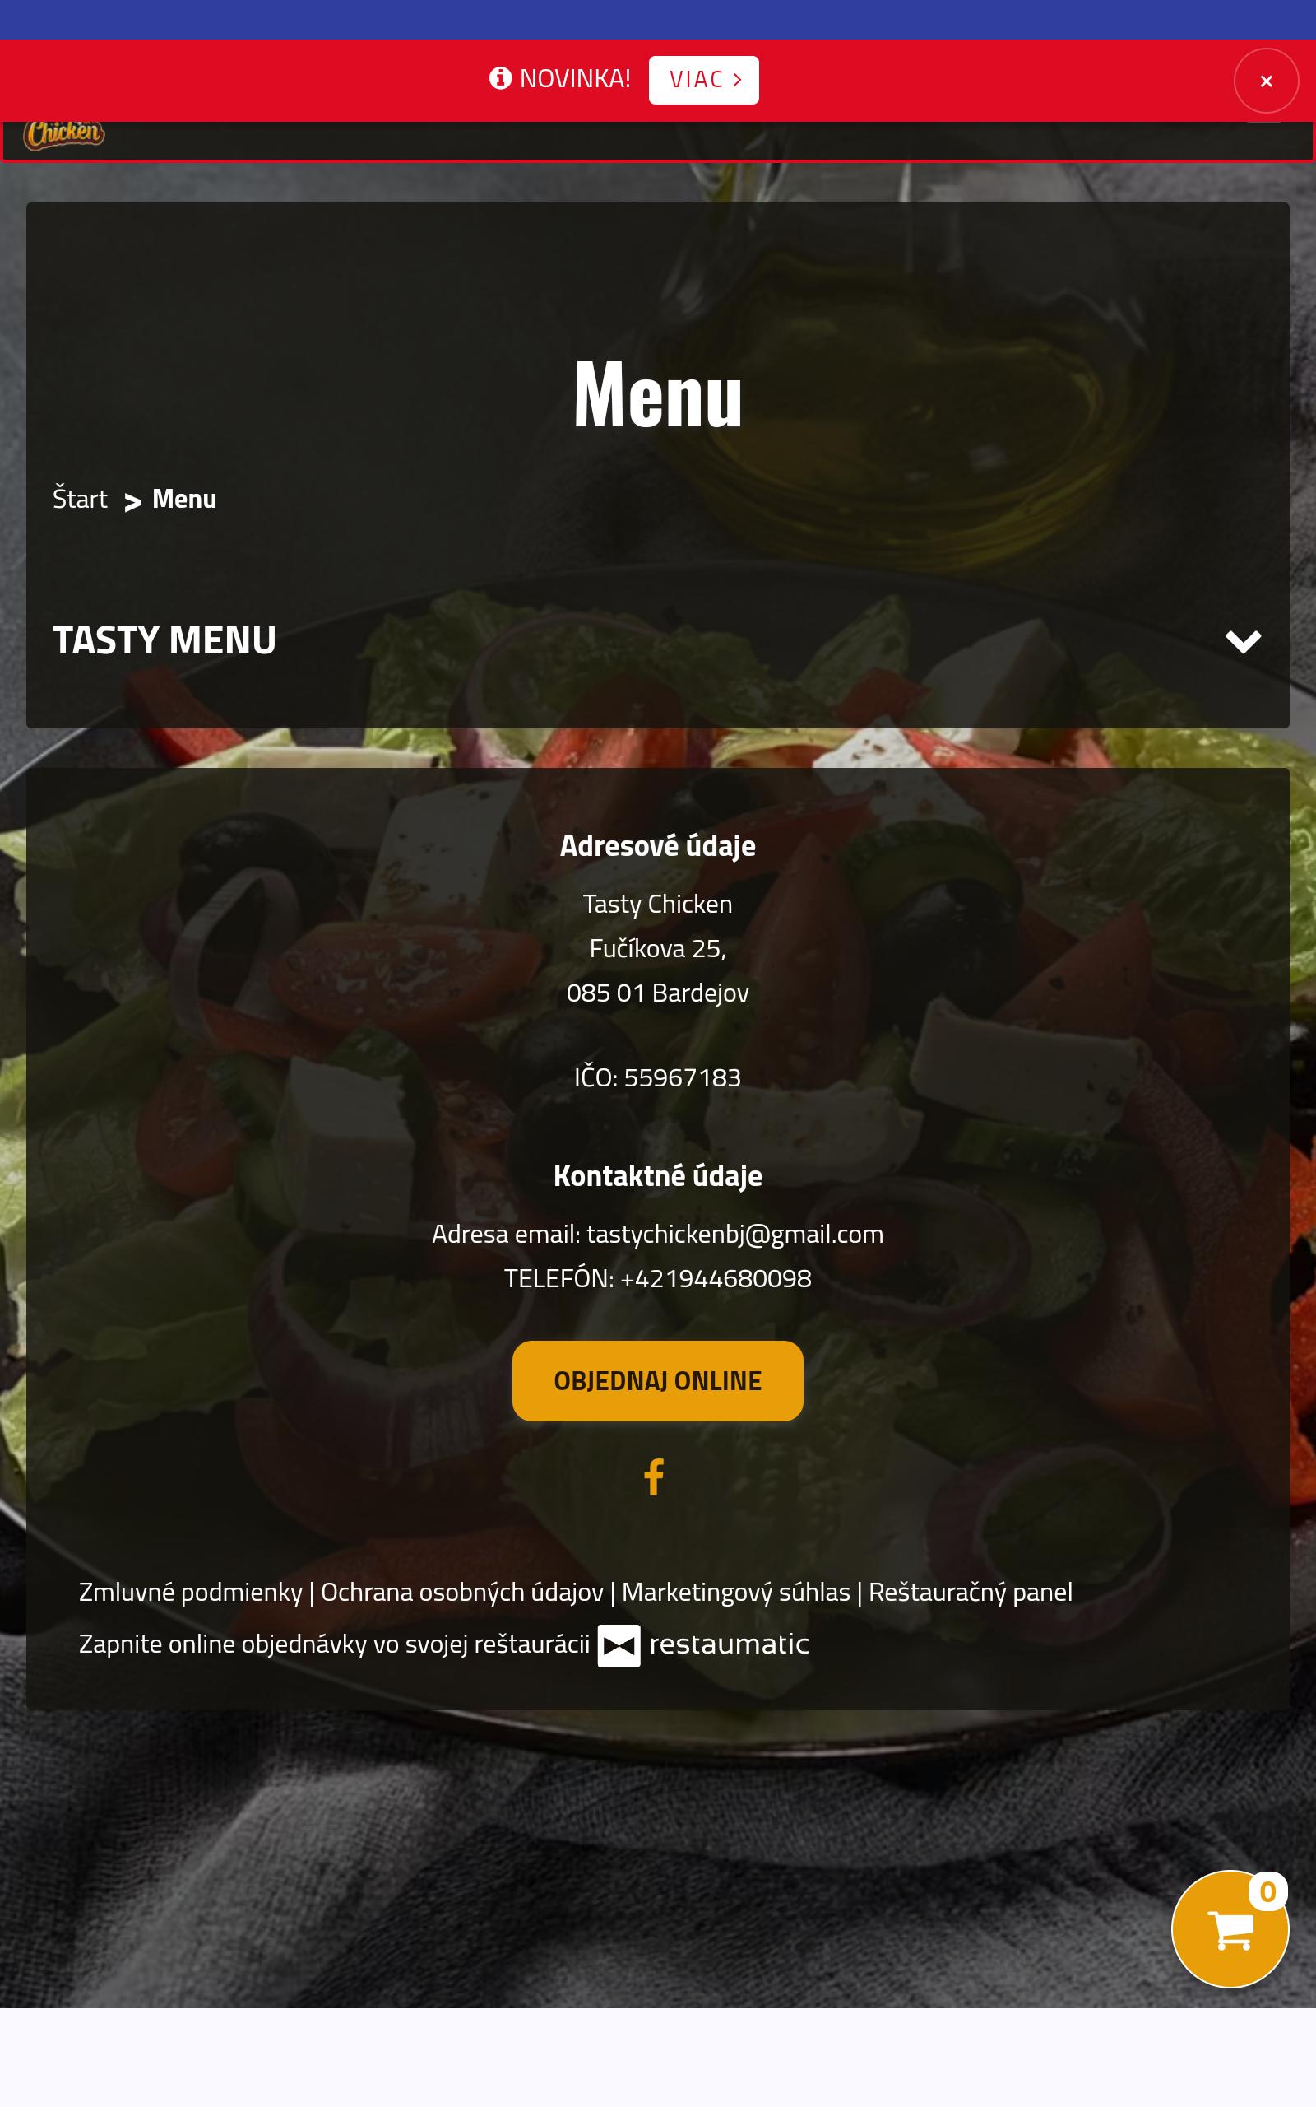1316x2107 pixels.
Task: Click the tastychickenbj@gmail.com email address
Action: (735, 1235)
